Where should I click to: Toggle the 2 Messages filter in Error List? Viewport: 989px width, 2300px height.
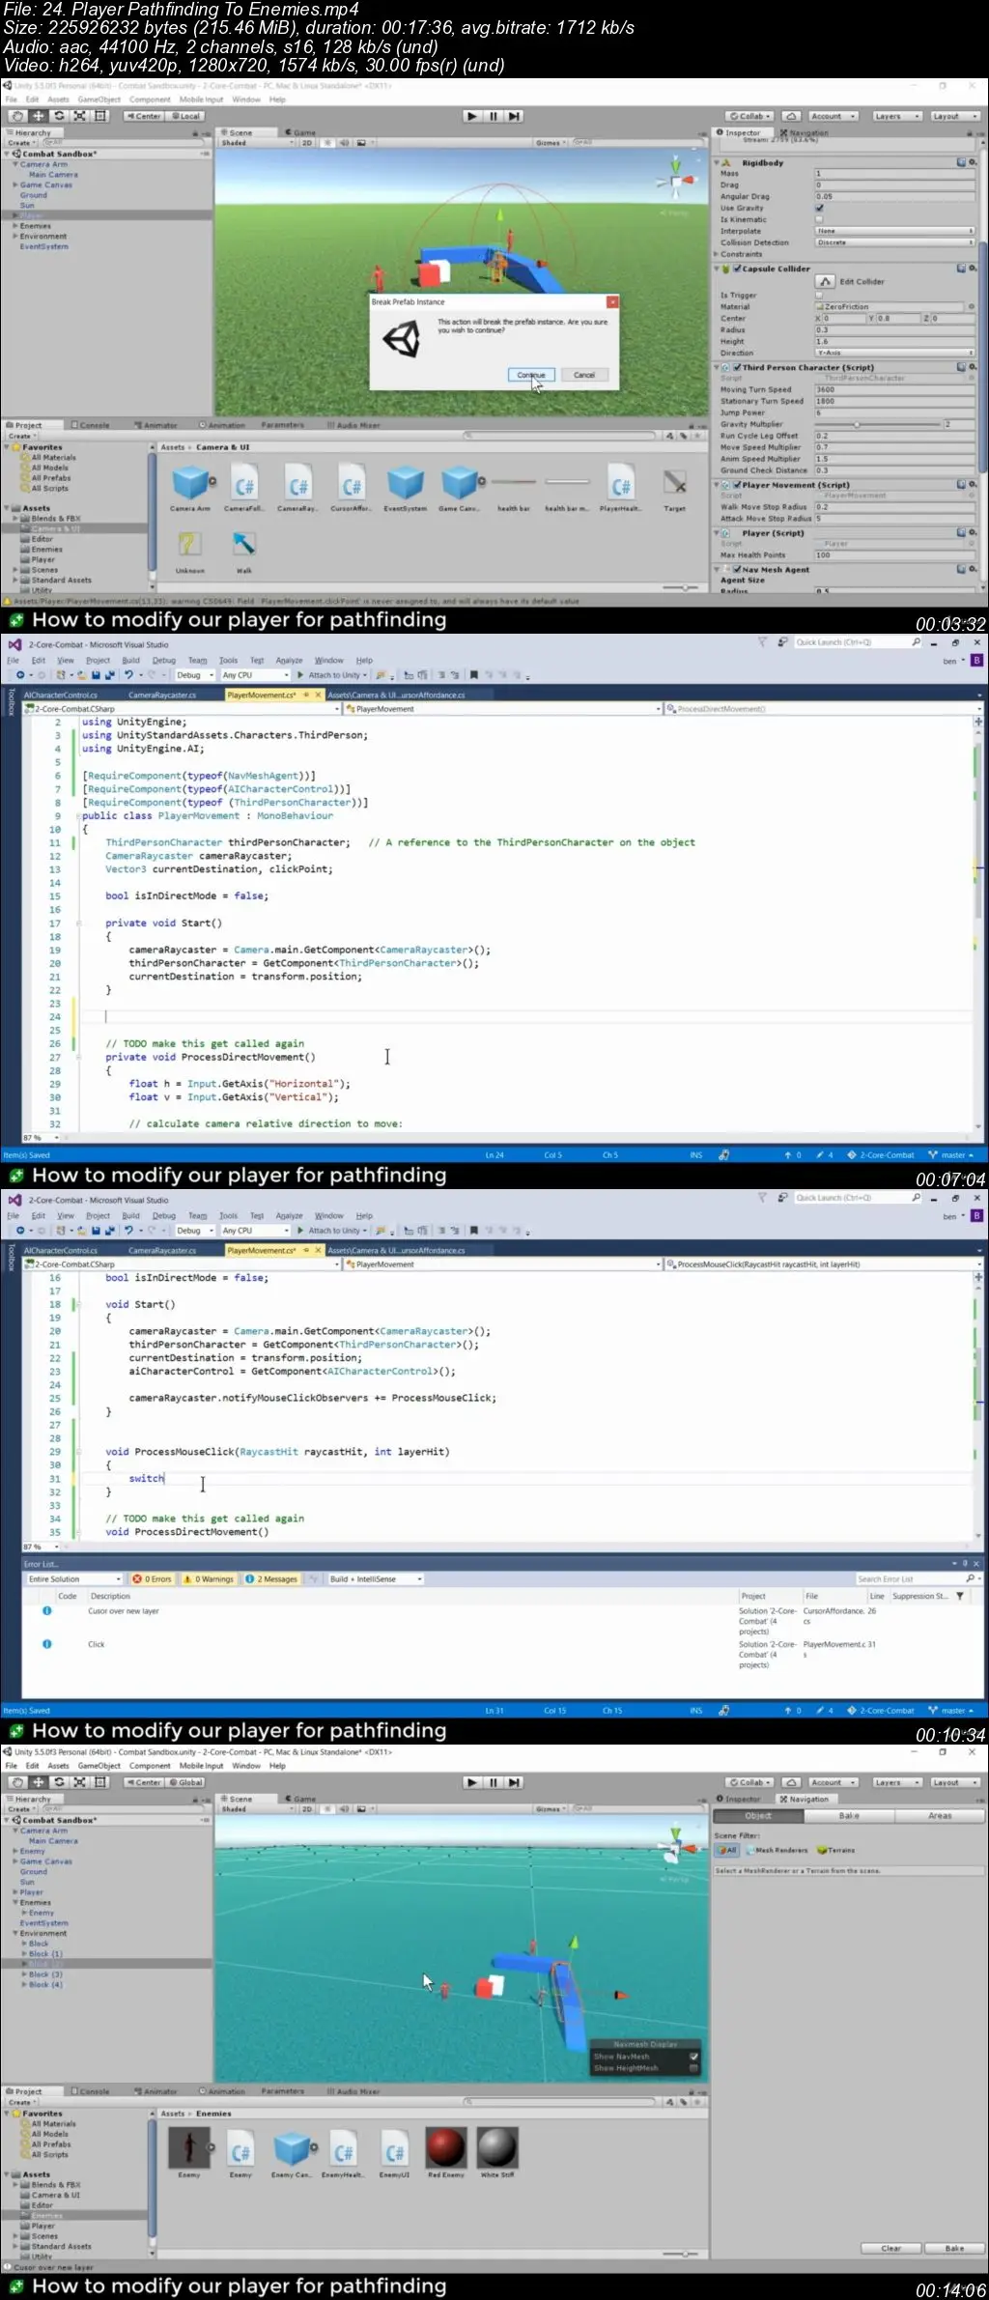pos(271,1579)
